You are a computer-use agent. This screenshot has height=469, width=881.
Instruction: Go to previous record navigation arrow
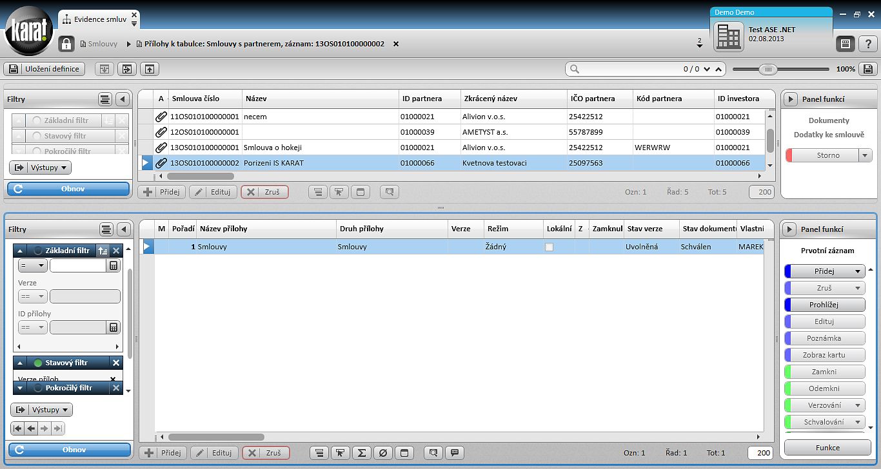pos(31,428)
